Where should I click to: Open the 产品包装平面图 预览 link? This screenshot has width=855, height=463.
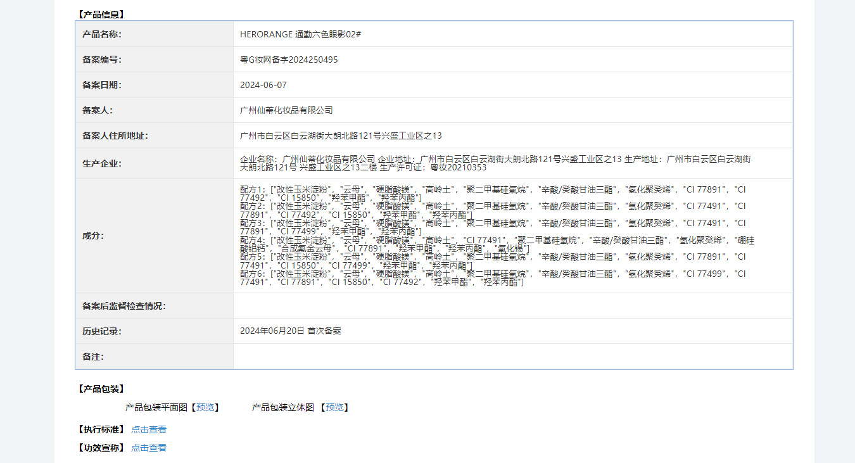pyautogui.click(x=205, y=407)
